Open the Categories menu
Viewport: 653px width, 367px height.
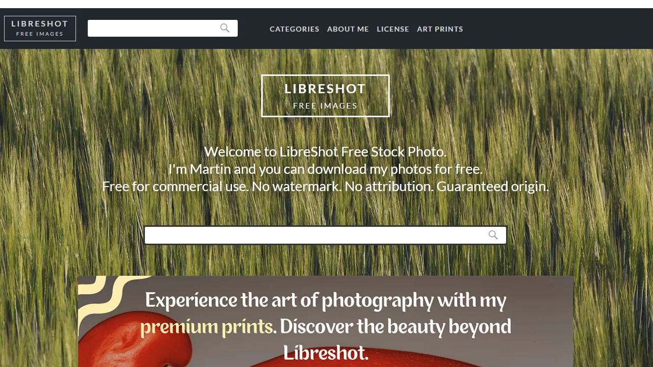pos(294,29)
